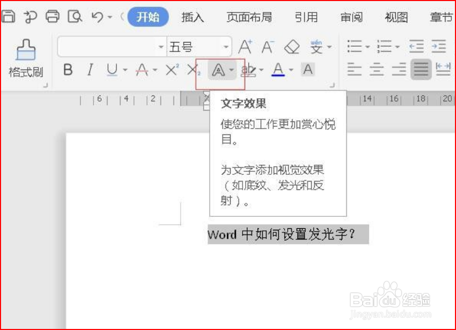Open the pinyin guide dropdown arrow

[329, 47]
